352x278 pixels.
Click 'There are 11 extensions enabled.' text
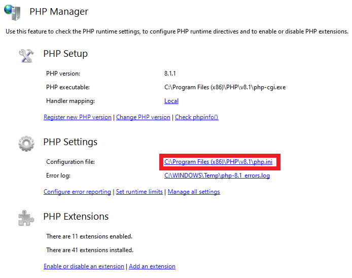point(89,236)
